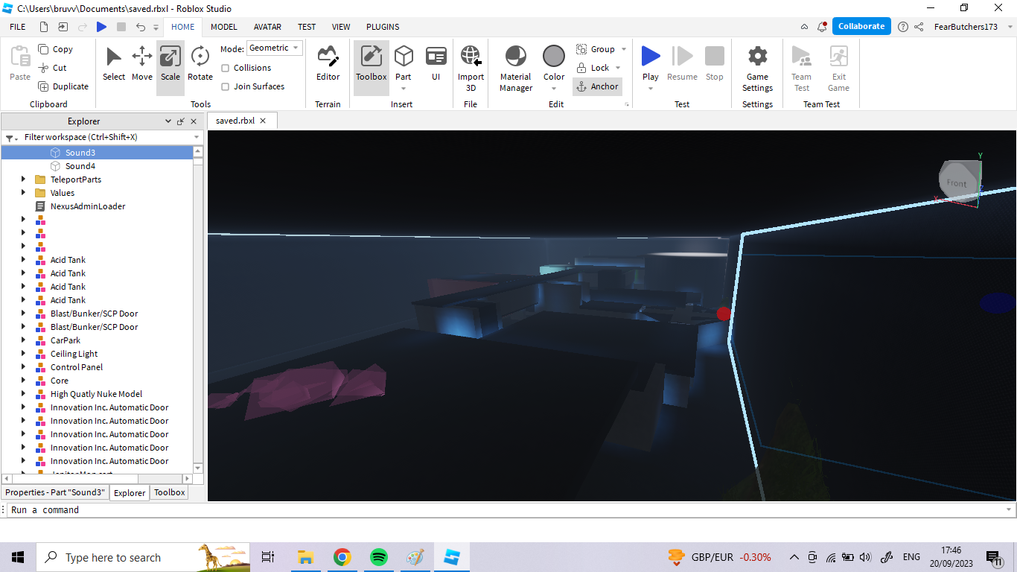Viewport: 1017px width, 572px height.
Task: Click the Anchor tool
Action: click(x=598, y=86)
